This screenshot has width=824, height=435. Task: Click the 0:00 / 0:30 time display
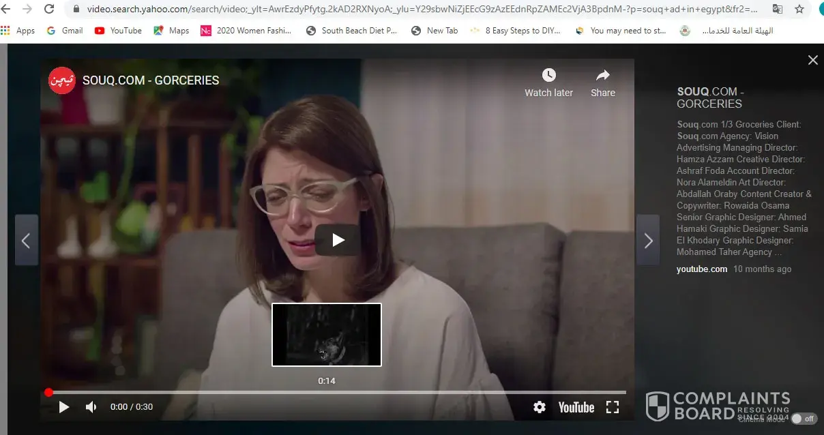(x=132, y=407)
